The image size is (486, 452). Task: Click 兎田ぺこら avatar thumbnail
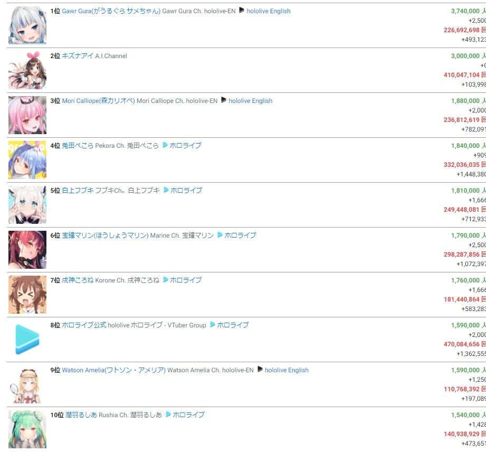pyautogui.click(x=27, y=160)
